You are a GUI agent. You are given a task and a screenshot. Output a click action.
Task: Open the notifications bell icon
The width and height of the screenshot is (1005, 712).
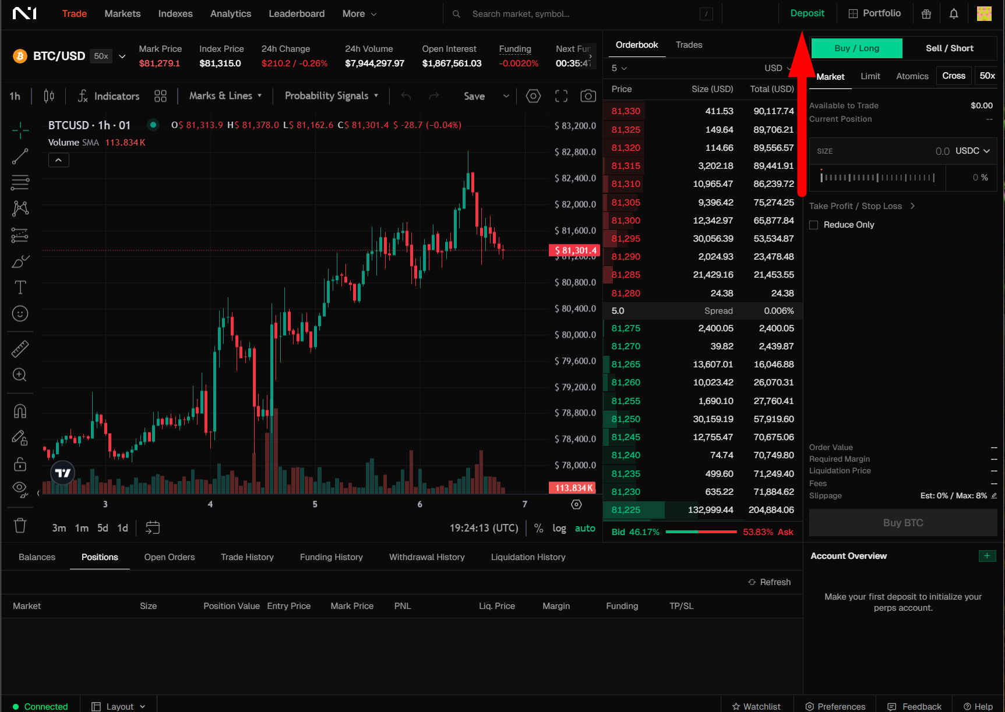(x=953, y=14)
